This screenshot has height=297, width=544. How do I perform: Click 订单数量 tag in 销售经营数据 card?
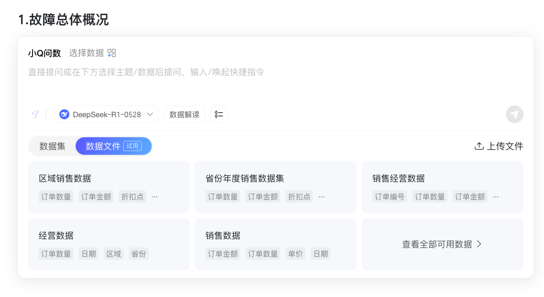pyautogui.click(x=430, y=197)
